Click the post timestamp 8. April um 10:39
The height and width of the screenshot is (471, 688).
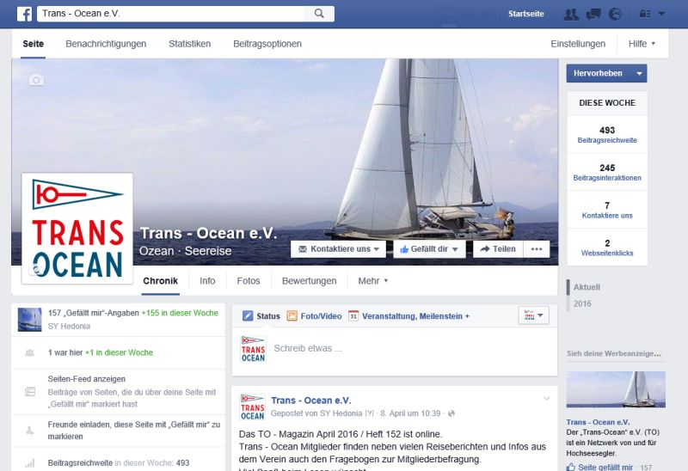[x=410, y=413]
